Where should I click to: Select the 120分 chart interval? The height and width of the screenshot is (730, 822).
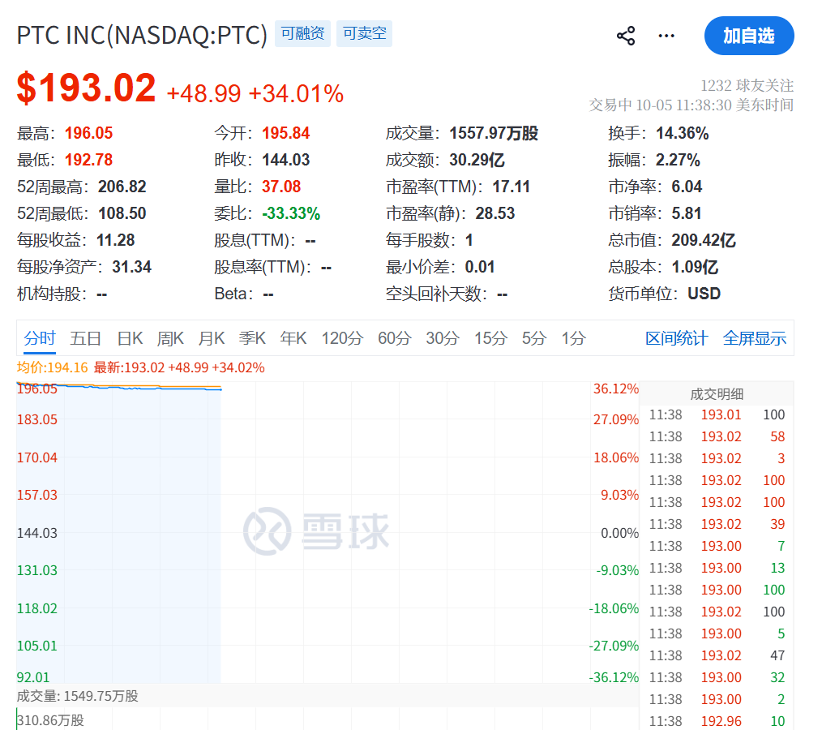(x=342, y=338)
